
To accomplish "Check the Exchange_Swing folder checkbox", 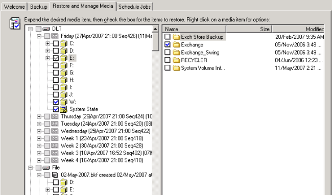I will pos(168,52).
